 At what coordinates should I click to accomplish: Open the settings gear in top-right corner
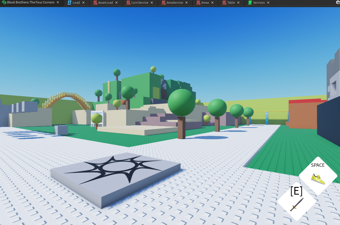pyautogui.click(x=338, y=3)
